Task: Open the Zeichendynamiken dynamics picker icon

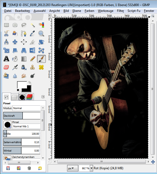Action: (x=7, y=158)
